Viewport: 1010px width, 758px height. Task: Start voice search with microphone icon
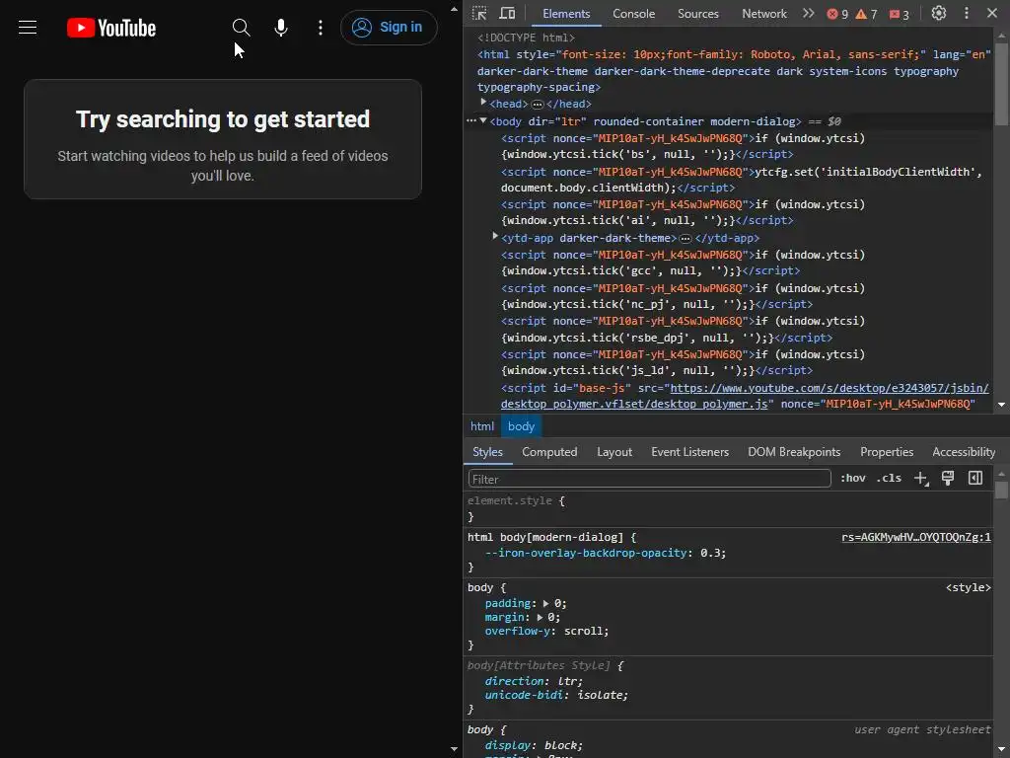pos(281,28)
